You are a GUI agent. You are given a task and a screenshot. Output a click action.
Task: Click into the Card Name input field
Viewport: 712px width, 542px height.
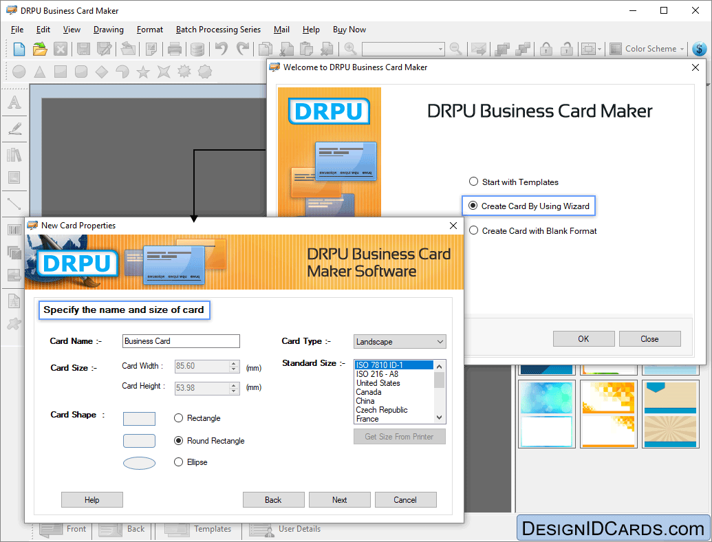[x=181, y=341]
